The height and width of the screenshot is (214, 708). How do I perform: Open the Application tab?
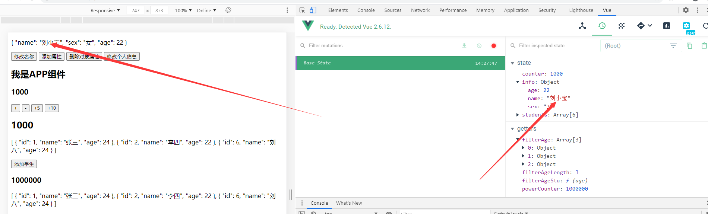(516, 10)
